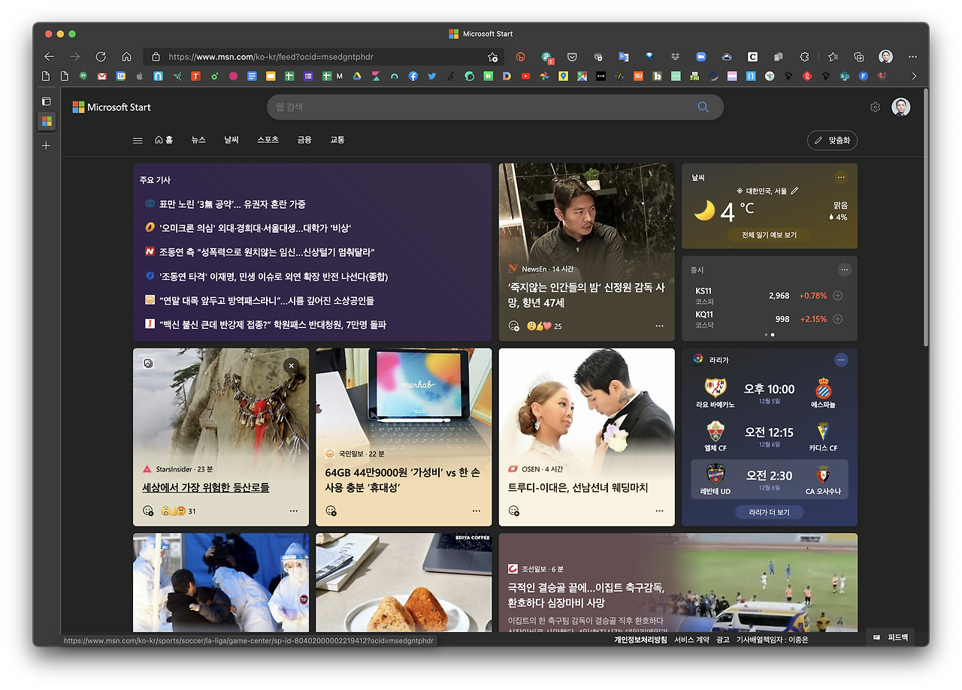Viewport: 962px width, 690px height.
Task: Open the Collections panel
Action: (x=859, y=56)
